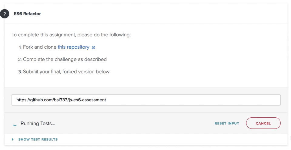291x150 pixels.
Task: Click the 'Running Tests...' status text
Action: click(38, 123)
